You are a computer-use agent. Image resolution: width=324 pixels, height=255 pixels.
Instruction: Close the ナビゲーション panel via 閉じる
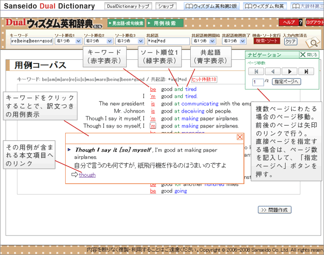[309, 55]
